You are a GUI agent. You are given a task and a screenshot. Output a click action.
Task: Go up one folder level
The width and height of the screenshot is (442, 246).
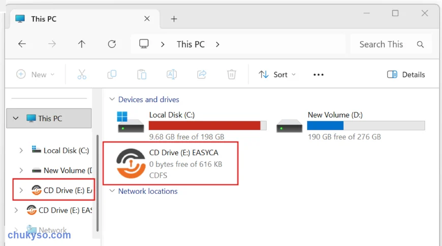[82, 44]
